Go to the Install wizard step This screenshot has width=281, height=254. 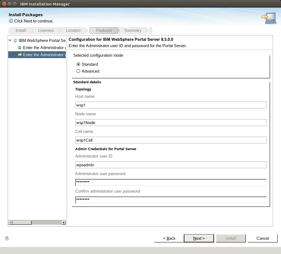(x=21, y=30)
